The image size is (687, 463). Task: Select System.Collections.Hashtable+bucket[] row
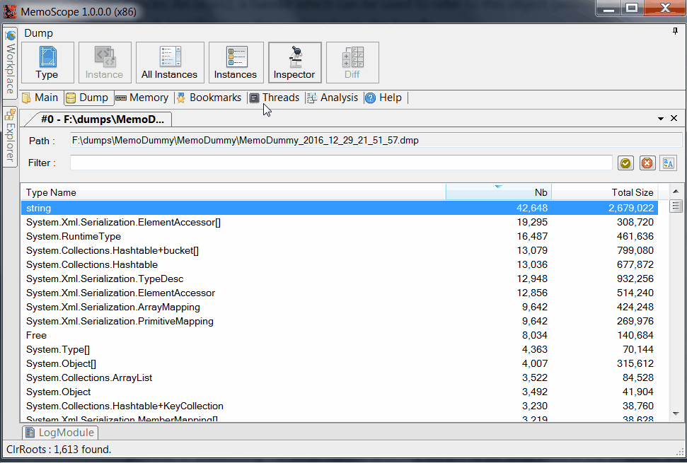coord(340,250)
